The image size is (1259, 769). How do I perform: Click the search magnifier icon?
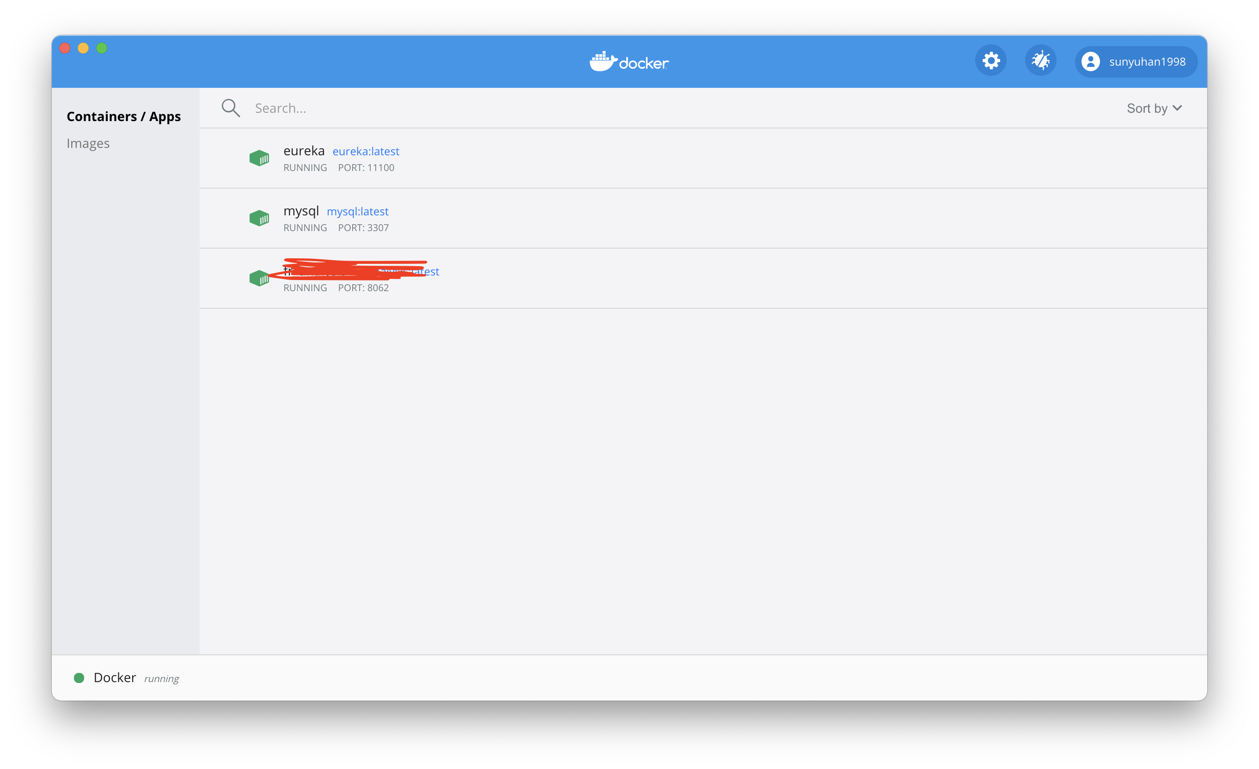point(231,108)
